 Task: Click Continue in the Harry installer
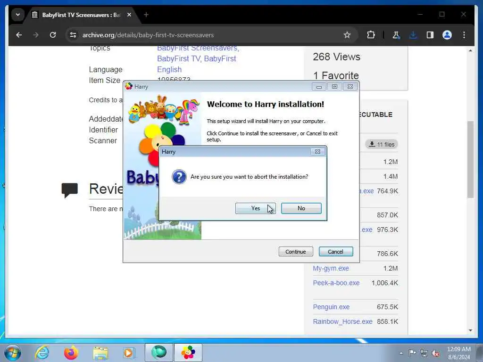[296, 252]
